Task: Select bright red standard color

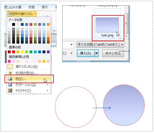Action: pyautogui.click(x=14, y=52)
